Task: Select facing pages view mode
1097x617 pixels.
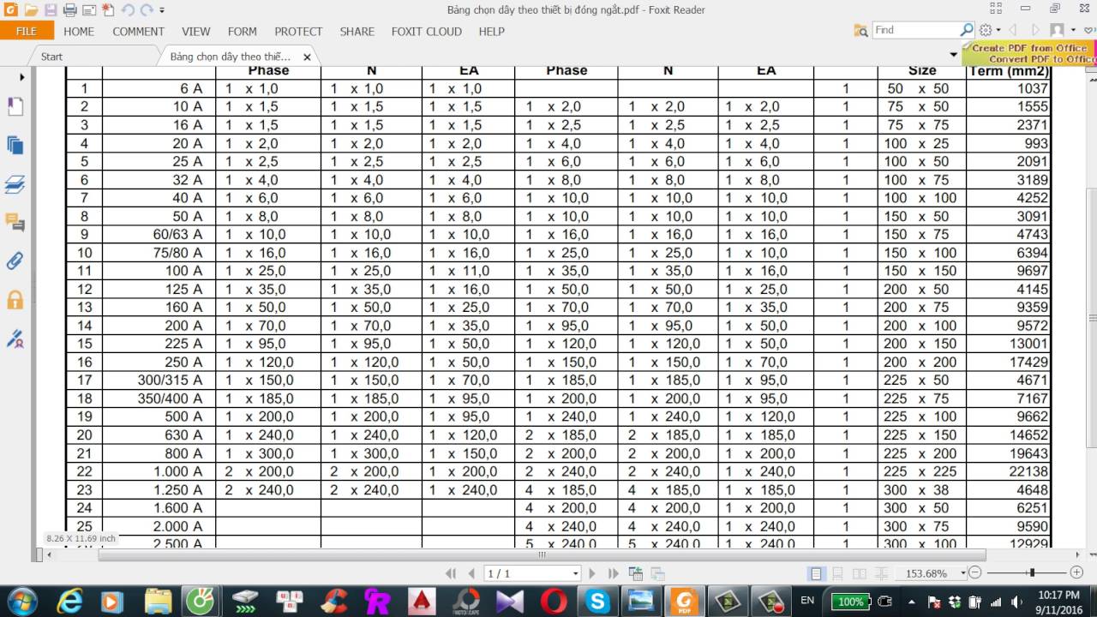Action: tap(859, 573)
